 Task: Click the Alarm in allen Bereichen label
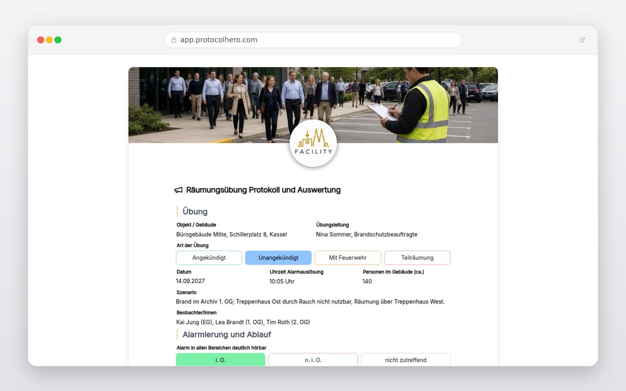[x=221, y=348]
